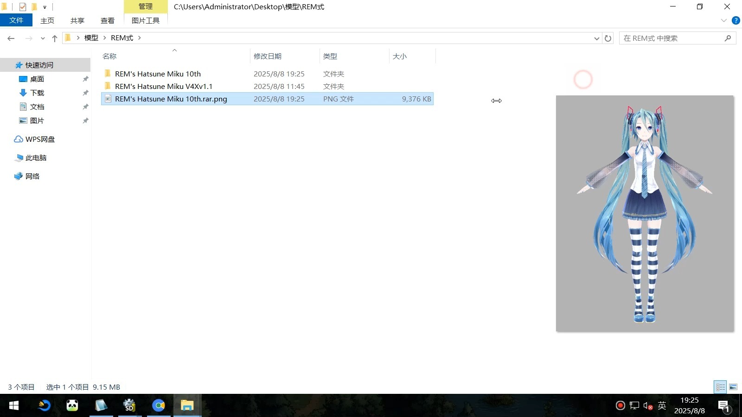Click PNG file icon of rar.png file
The image size is (742, 417).
tap(108, 99)
